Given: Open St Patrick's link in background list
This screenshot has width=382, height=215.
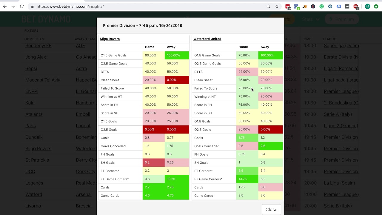Looking at the screenshot, I should click(x=37, y=160).
